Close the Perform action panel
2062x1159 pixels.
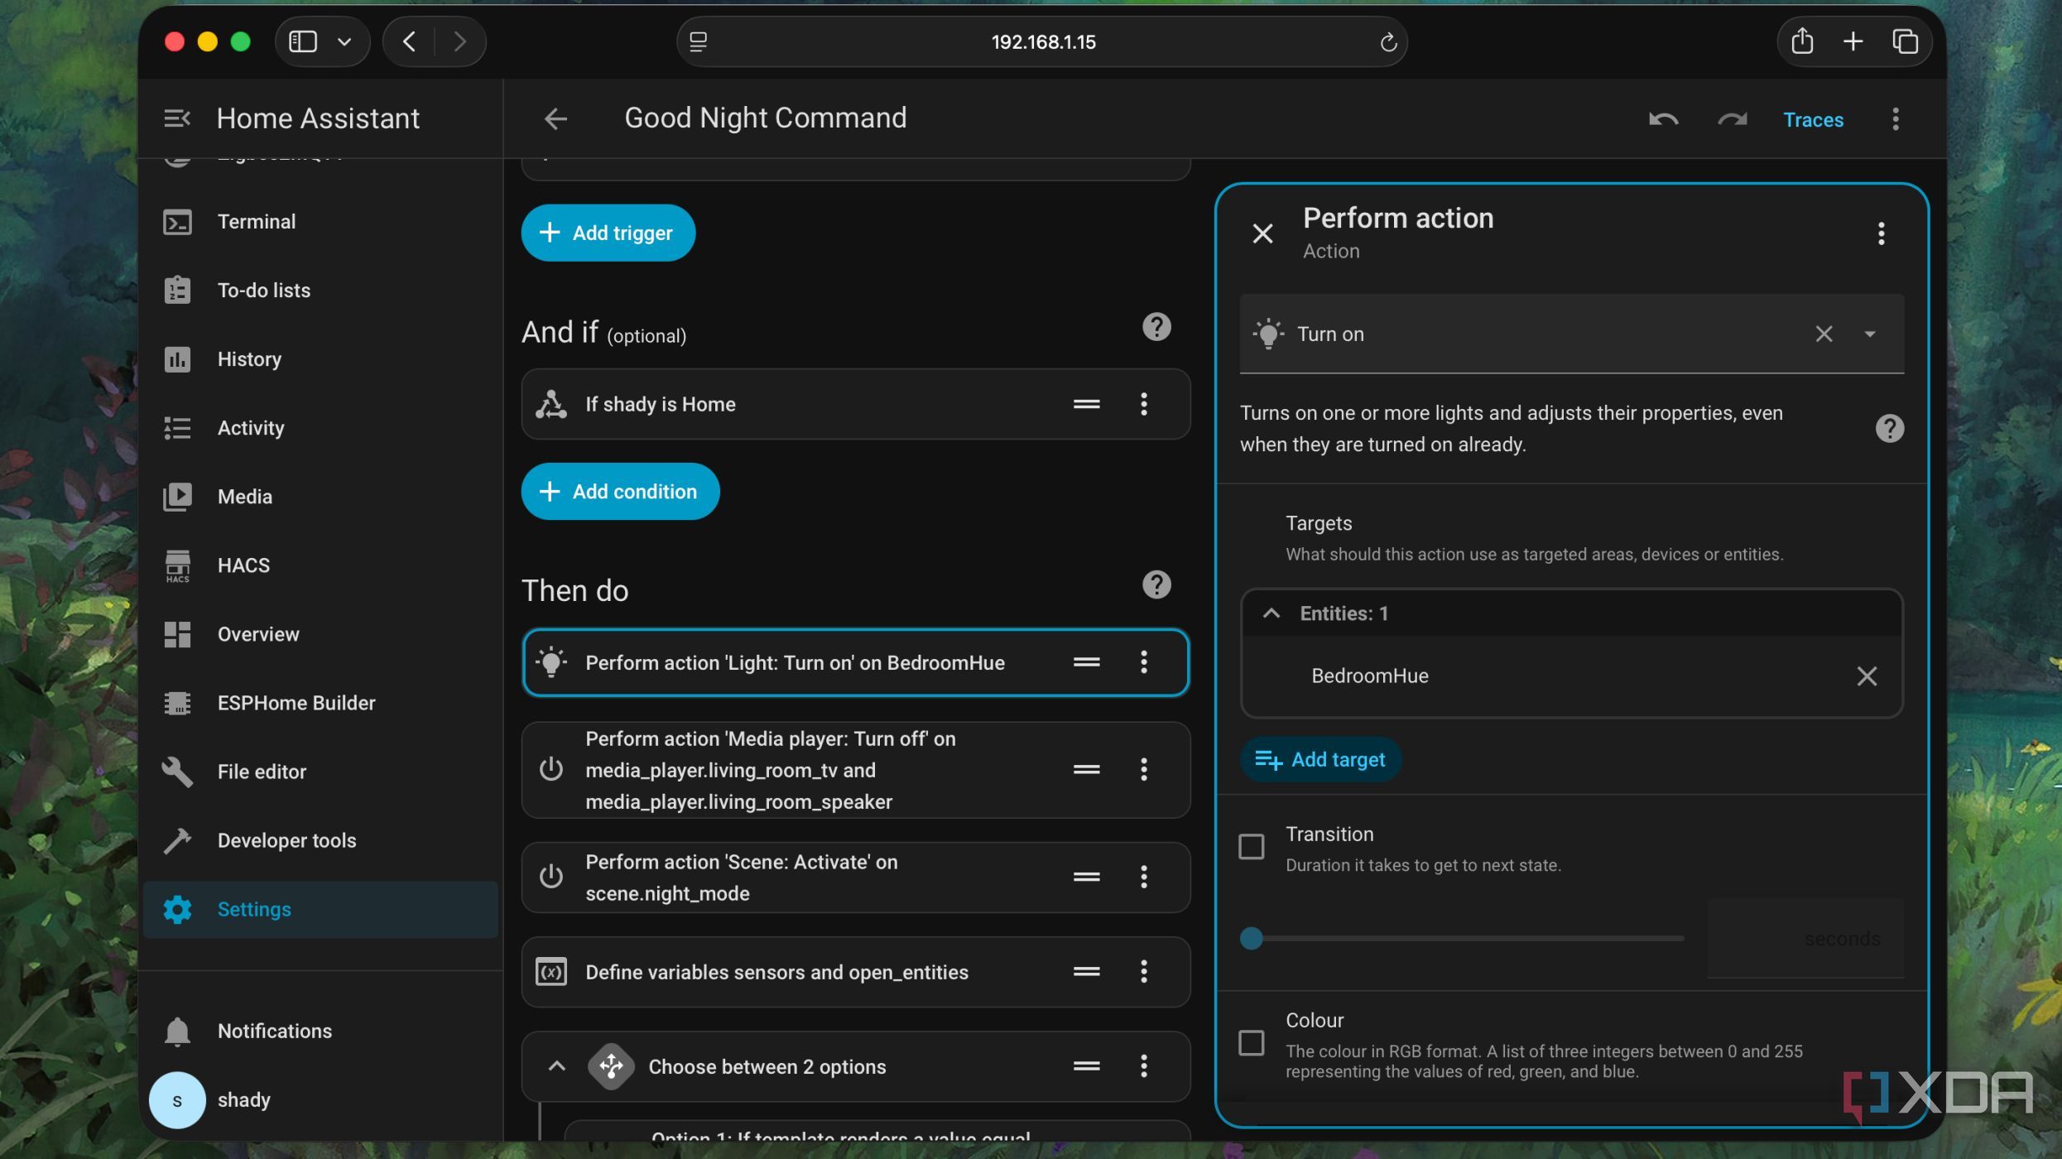pyautogui.click(x=1262, y=233)
